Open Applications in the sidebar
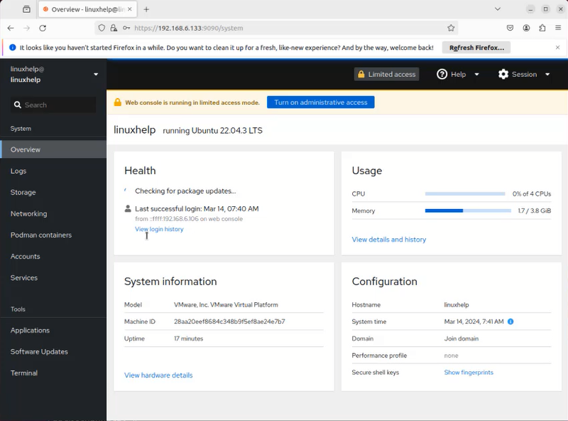Image resolution: width=568 pixels, height=421 pixels. pyautogui.click(x=53, y=331)
